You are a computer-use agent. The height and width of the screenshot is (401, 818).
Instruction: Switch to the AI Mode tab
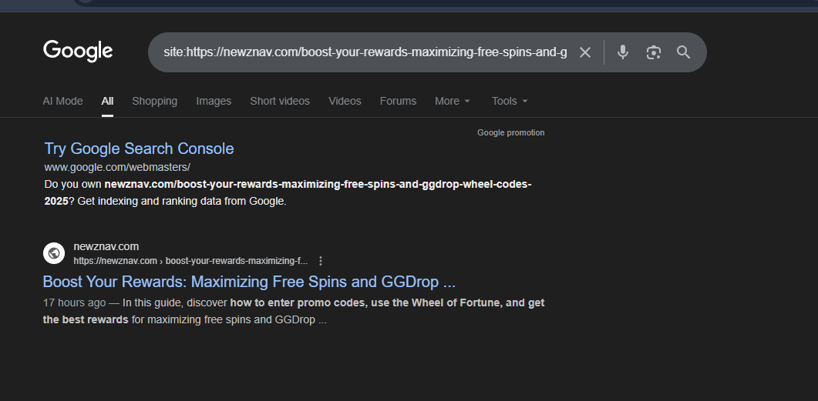(x=62, y=101)
